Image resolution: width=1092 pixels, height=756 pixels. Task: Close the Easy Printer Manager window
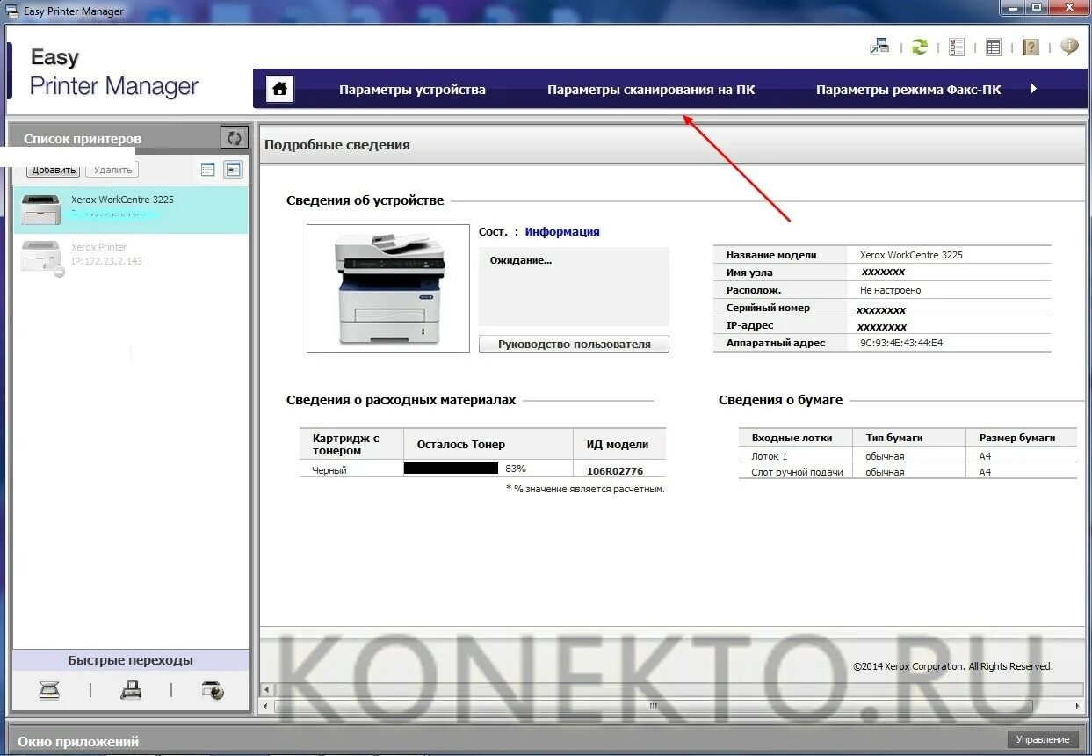[x=1068, y=7]
